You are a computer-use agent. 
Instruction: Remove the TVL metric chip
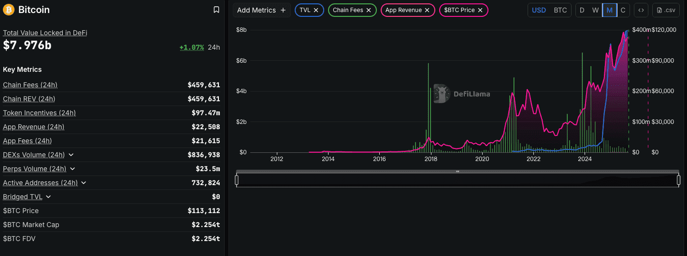(316, 10)
